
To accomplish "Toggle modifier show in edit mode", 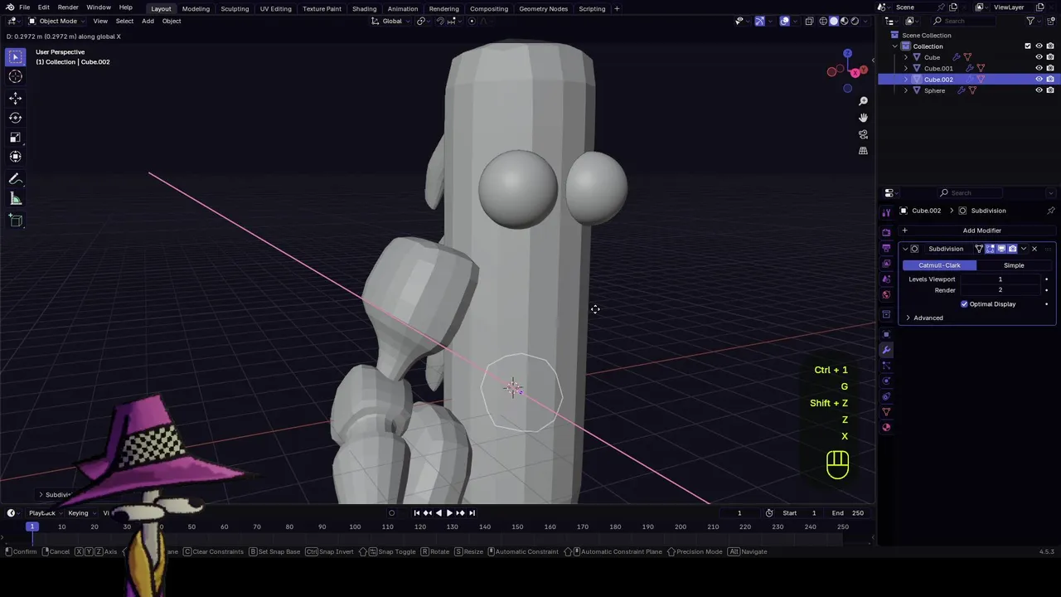I will tap(990, 249).
